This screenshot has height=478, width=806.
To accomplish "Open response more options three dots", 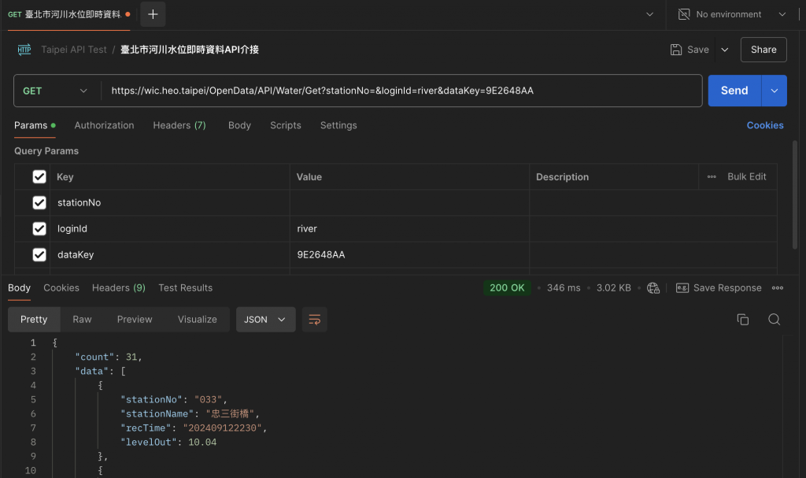I will click(x=777, y=287).
